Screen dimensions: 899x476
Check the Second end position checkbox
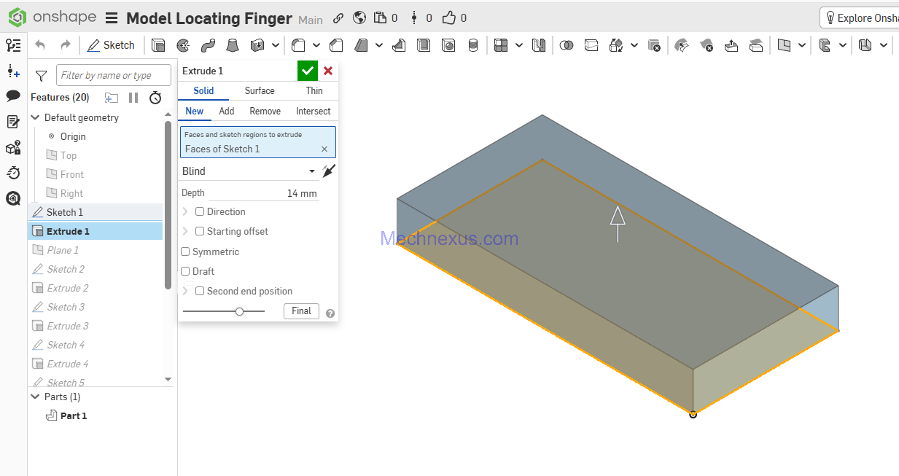[200, 291]
